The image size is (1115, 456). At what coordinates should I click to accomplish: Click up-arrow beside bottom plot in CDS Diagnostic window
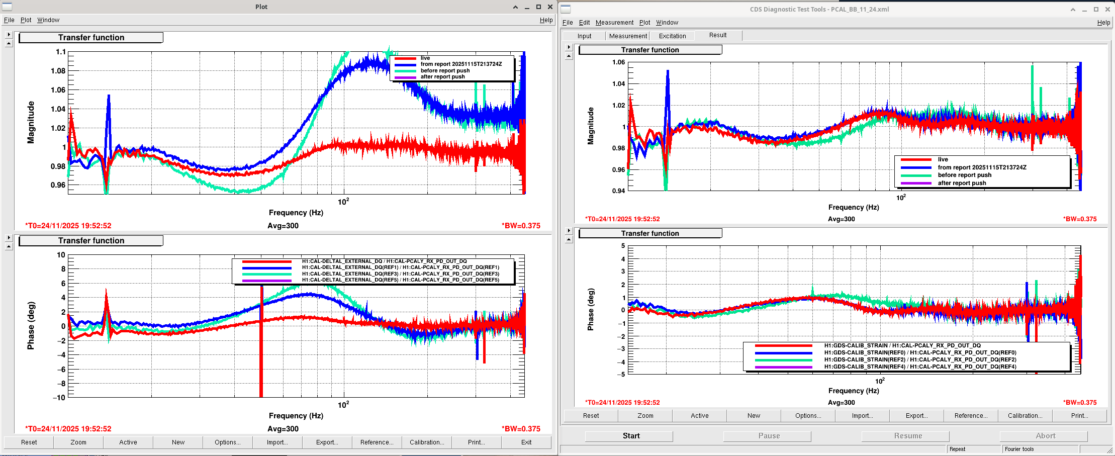[x=569, y=239]
